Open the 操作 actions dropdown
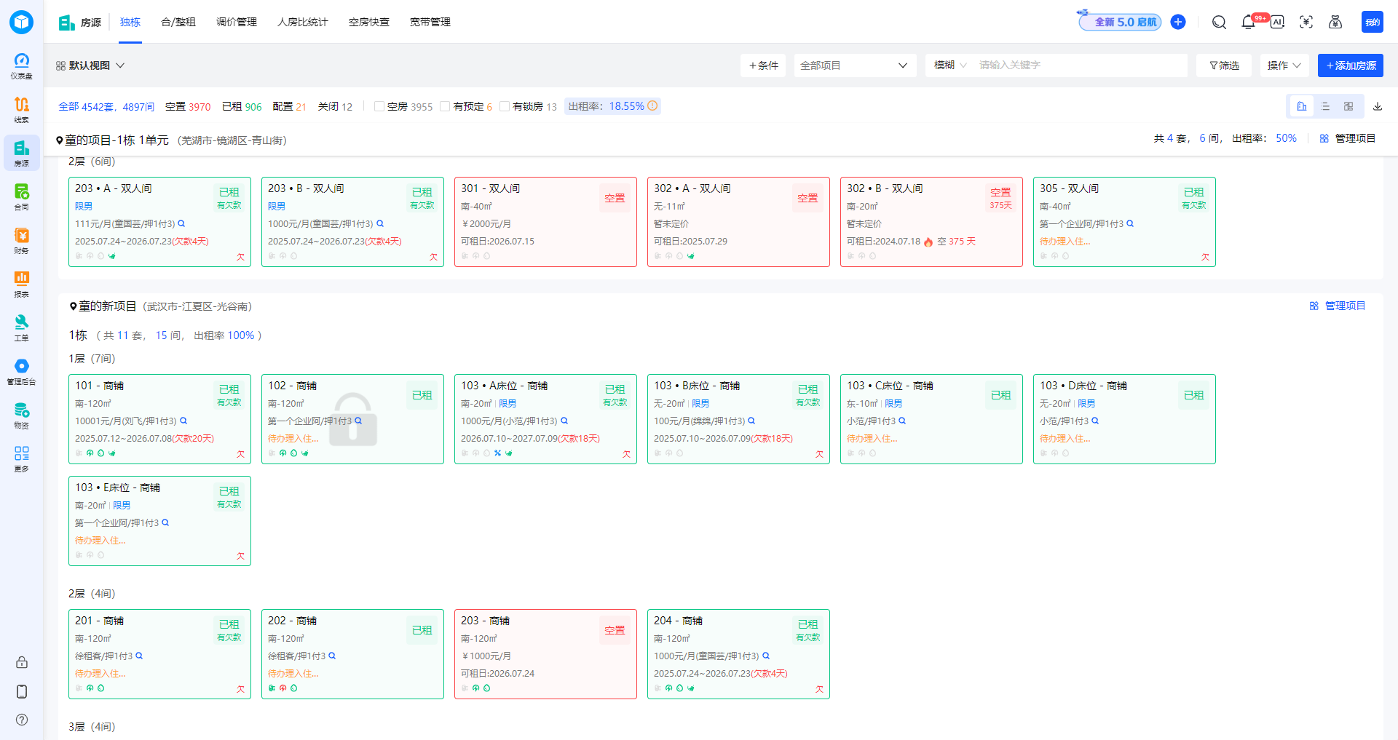 (x=1284, y=65)
